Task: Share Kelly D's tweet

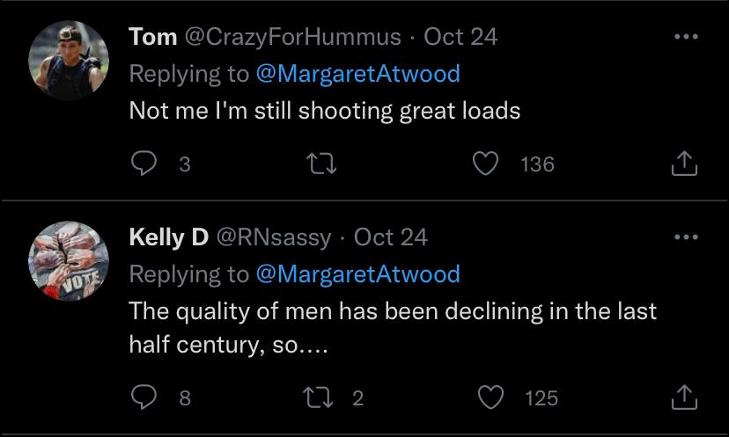Action: point(684,398)
